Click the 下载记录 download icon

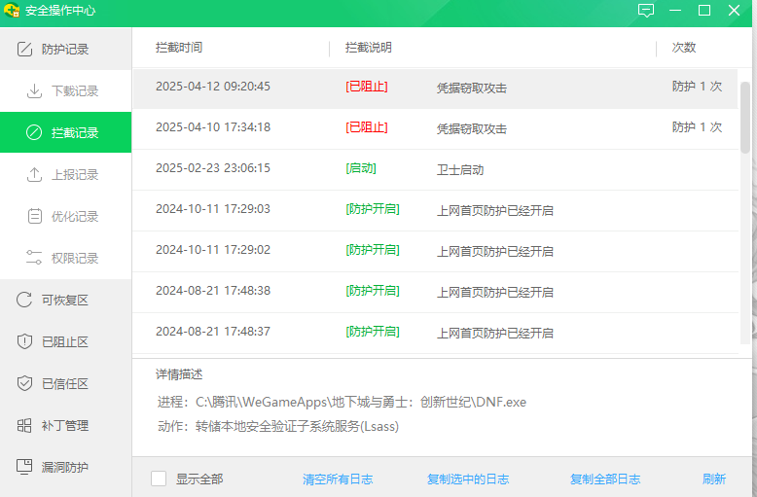pos(34,91)
